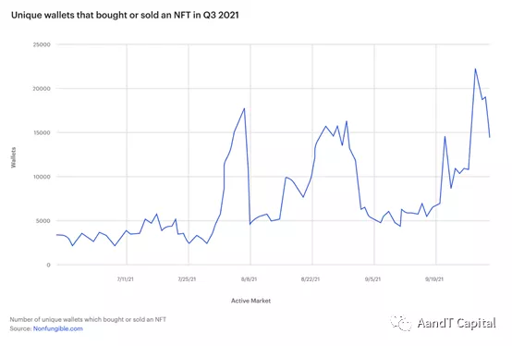Select the 9/5/21 date axis label
The height and width of the screenshot is (346, 512).
372,279
